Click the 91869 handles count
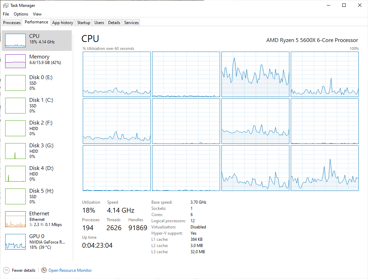Viewport: 368px width, 279px height. coord(138,228)
